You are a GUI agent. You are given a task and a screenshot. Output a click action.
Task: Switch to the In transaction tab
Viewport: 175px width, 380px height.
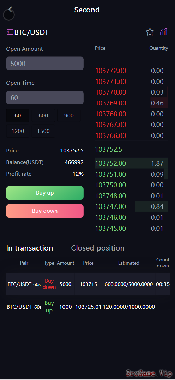(x=30, y=248)
